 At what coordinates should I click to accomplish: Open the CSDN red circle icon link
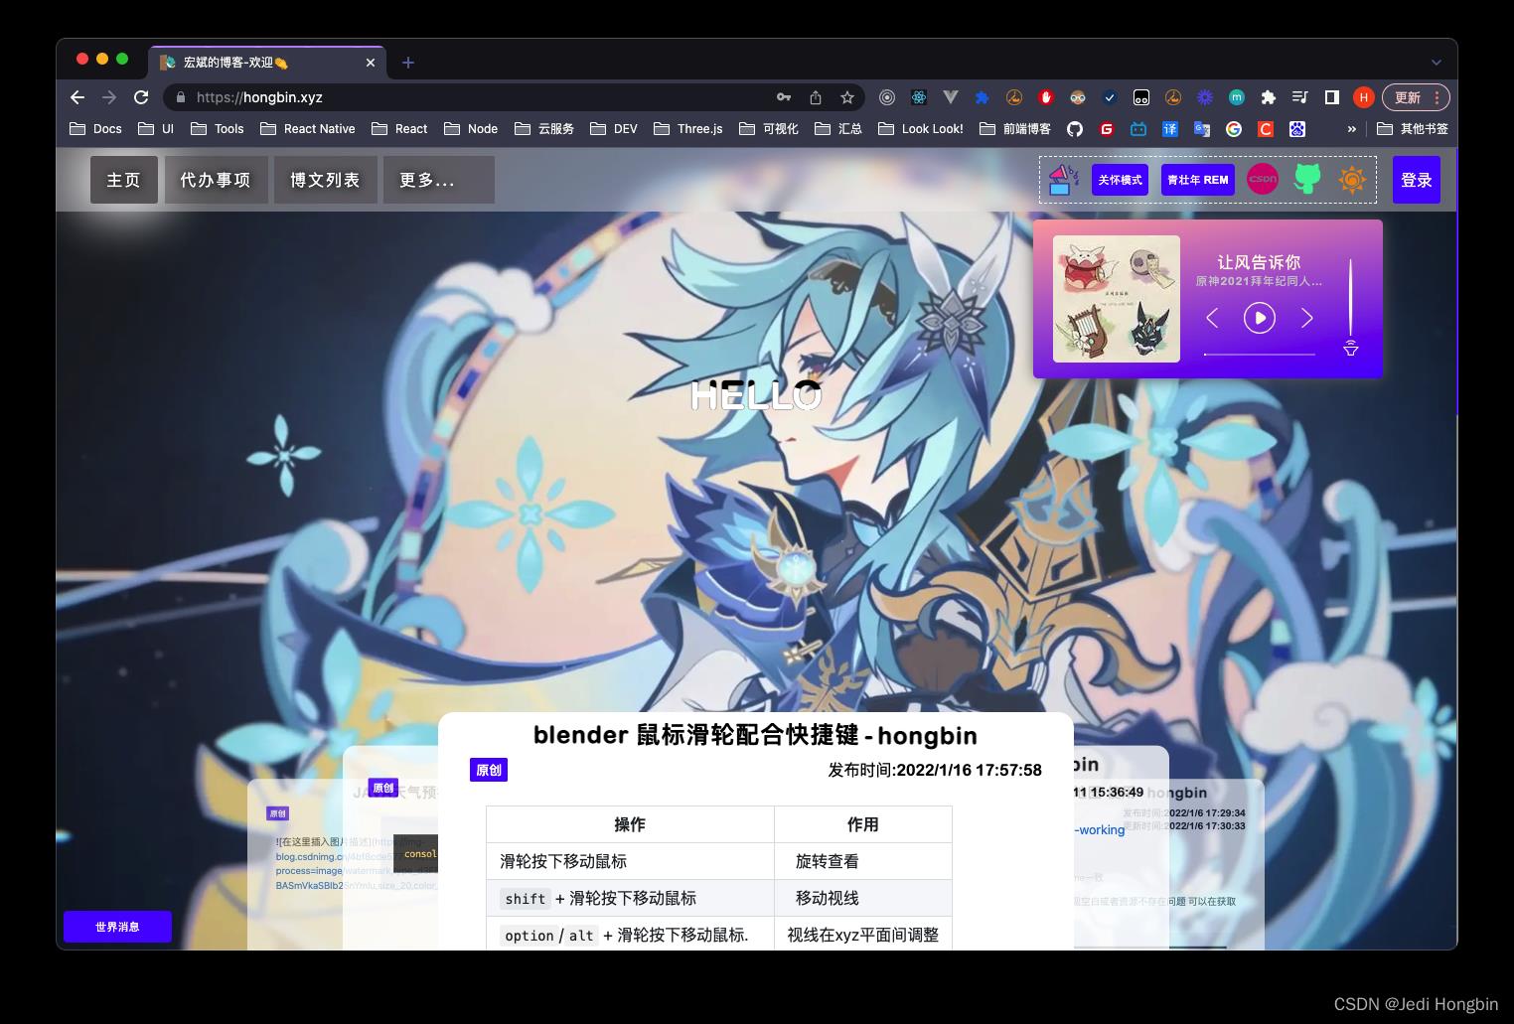coord(1263,180)
